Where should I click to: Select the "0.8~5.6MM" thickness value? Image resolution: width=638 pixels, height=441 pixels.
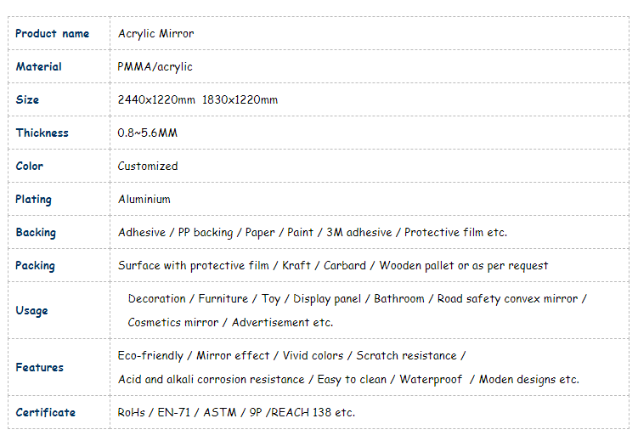(147, 133)
